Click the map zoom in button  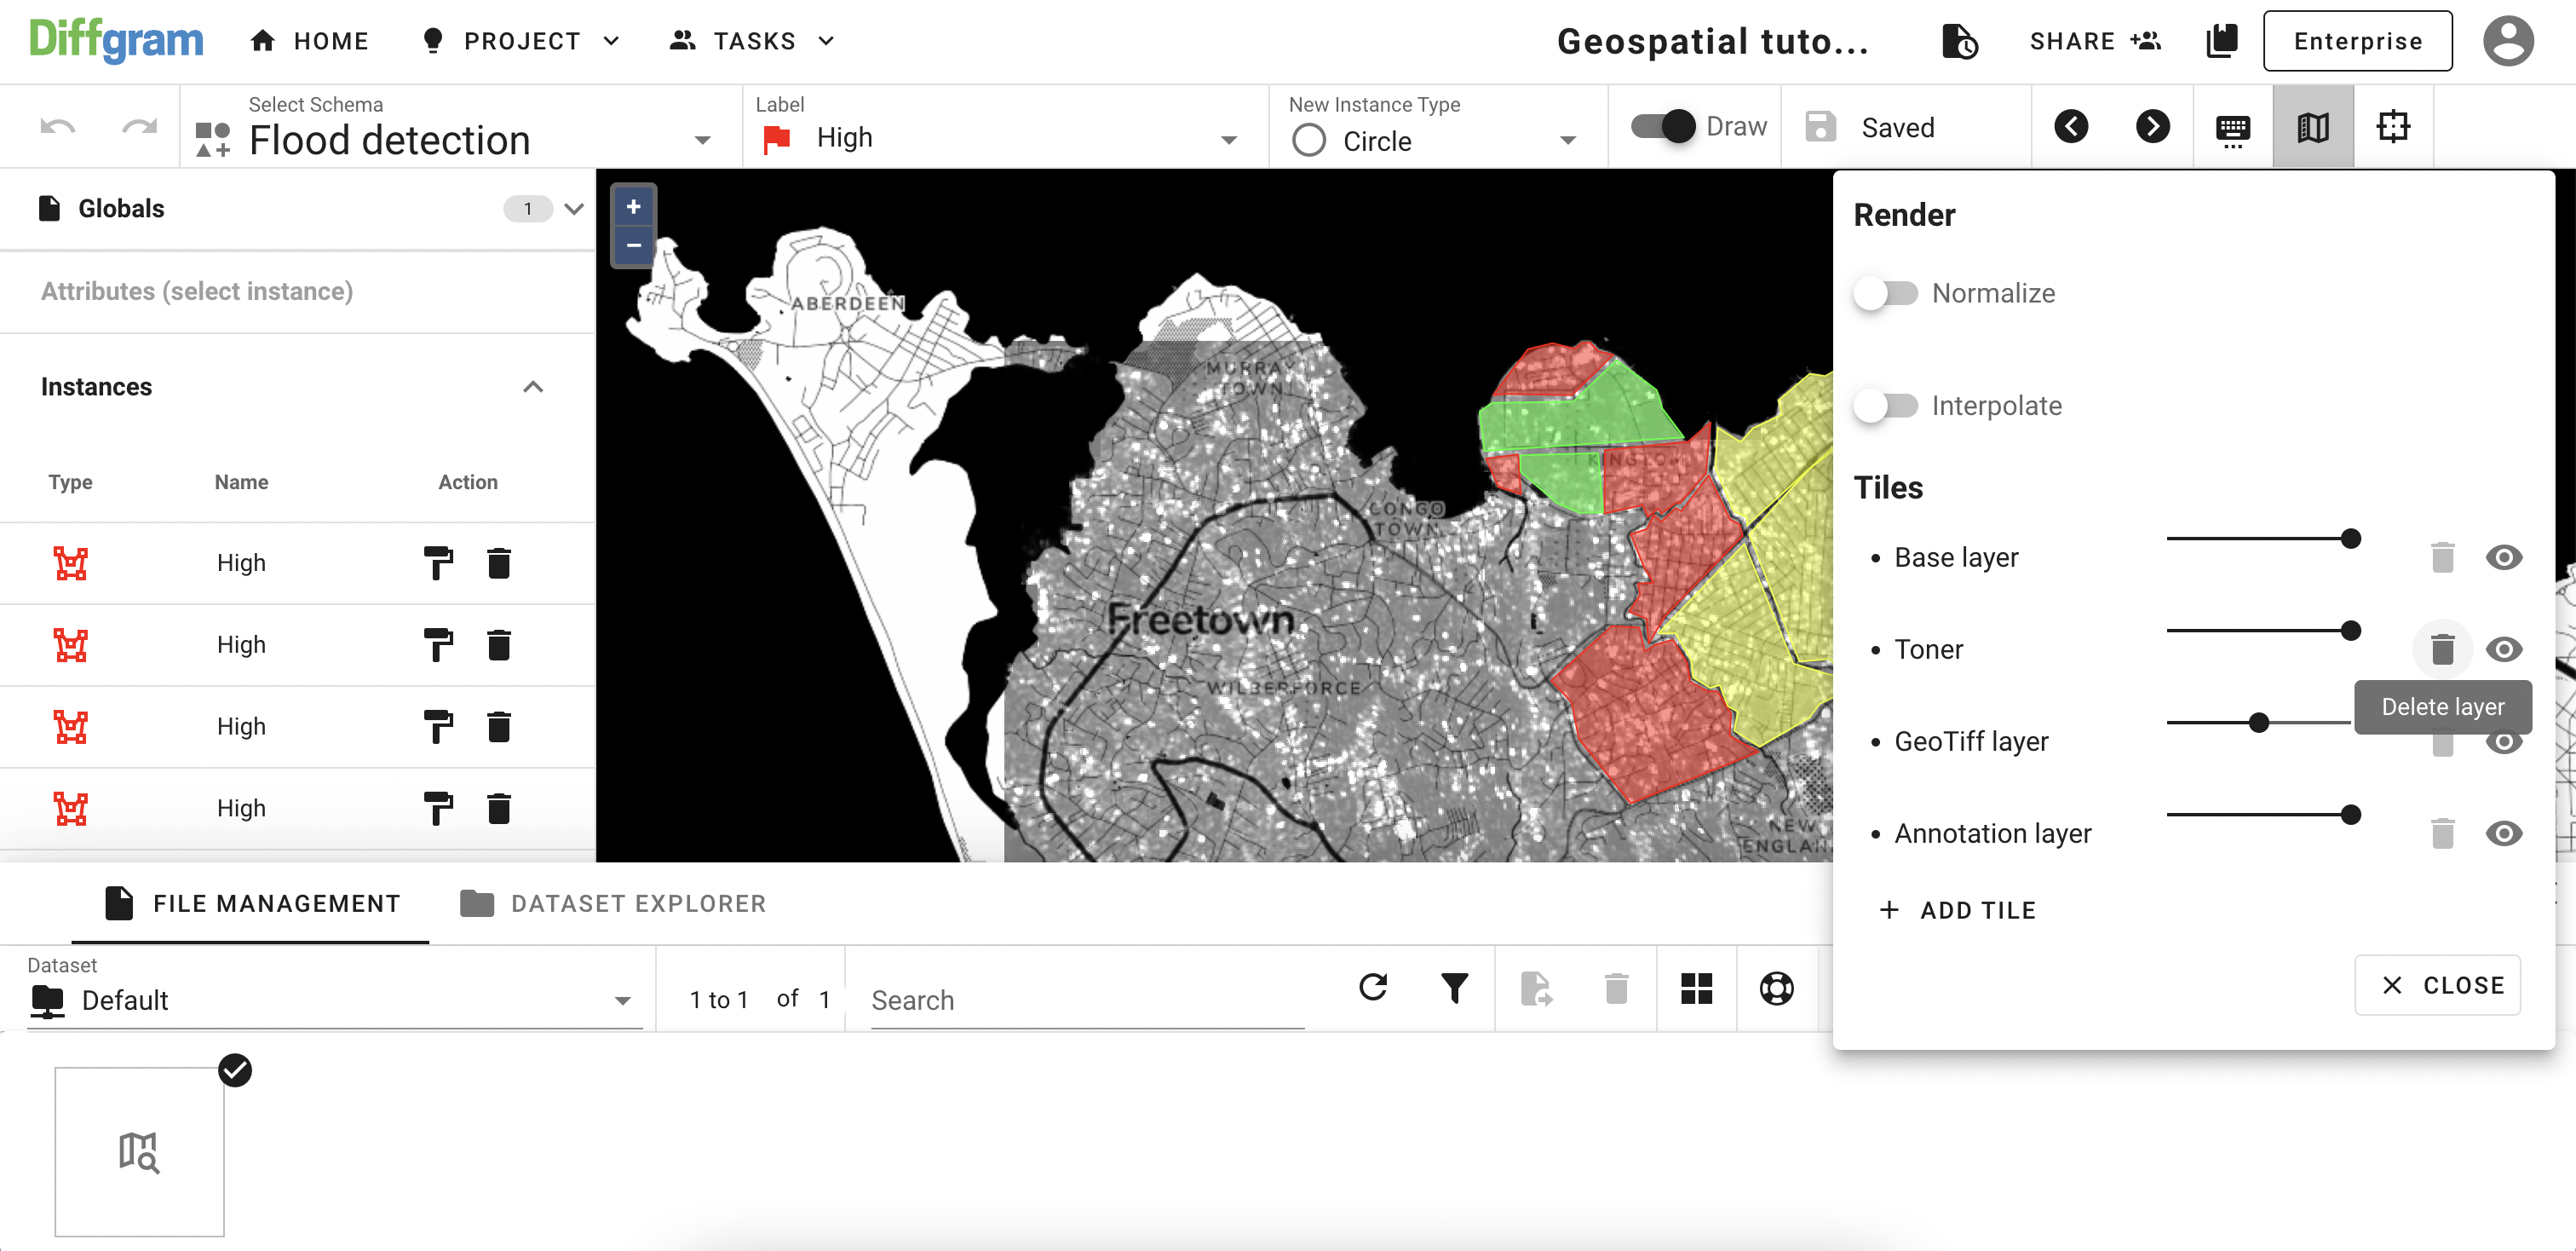633,206
